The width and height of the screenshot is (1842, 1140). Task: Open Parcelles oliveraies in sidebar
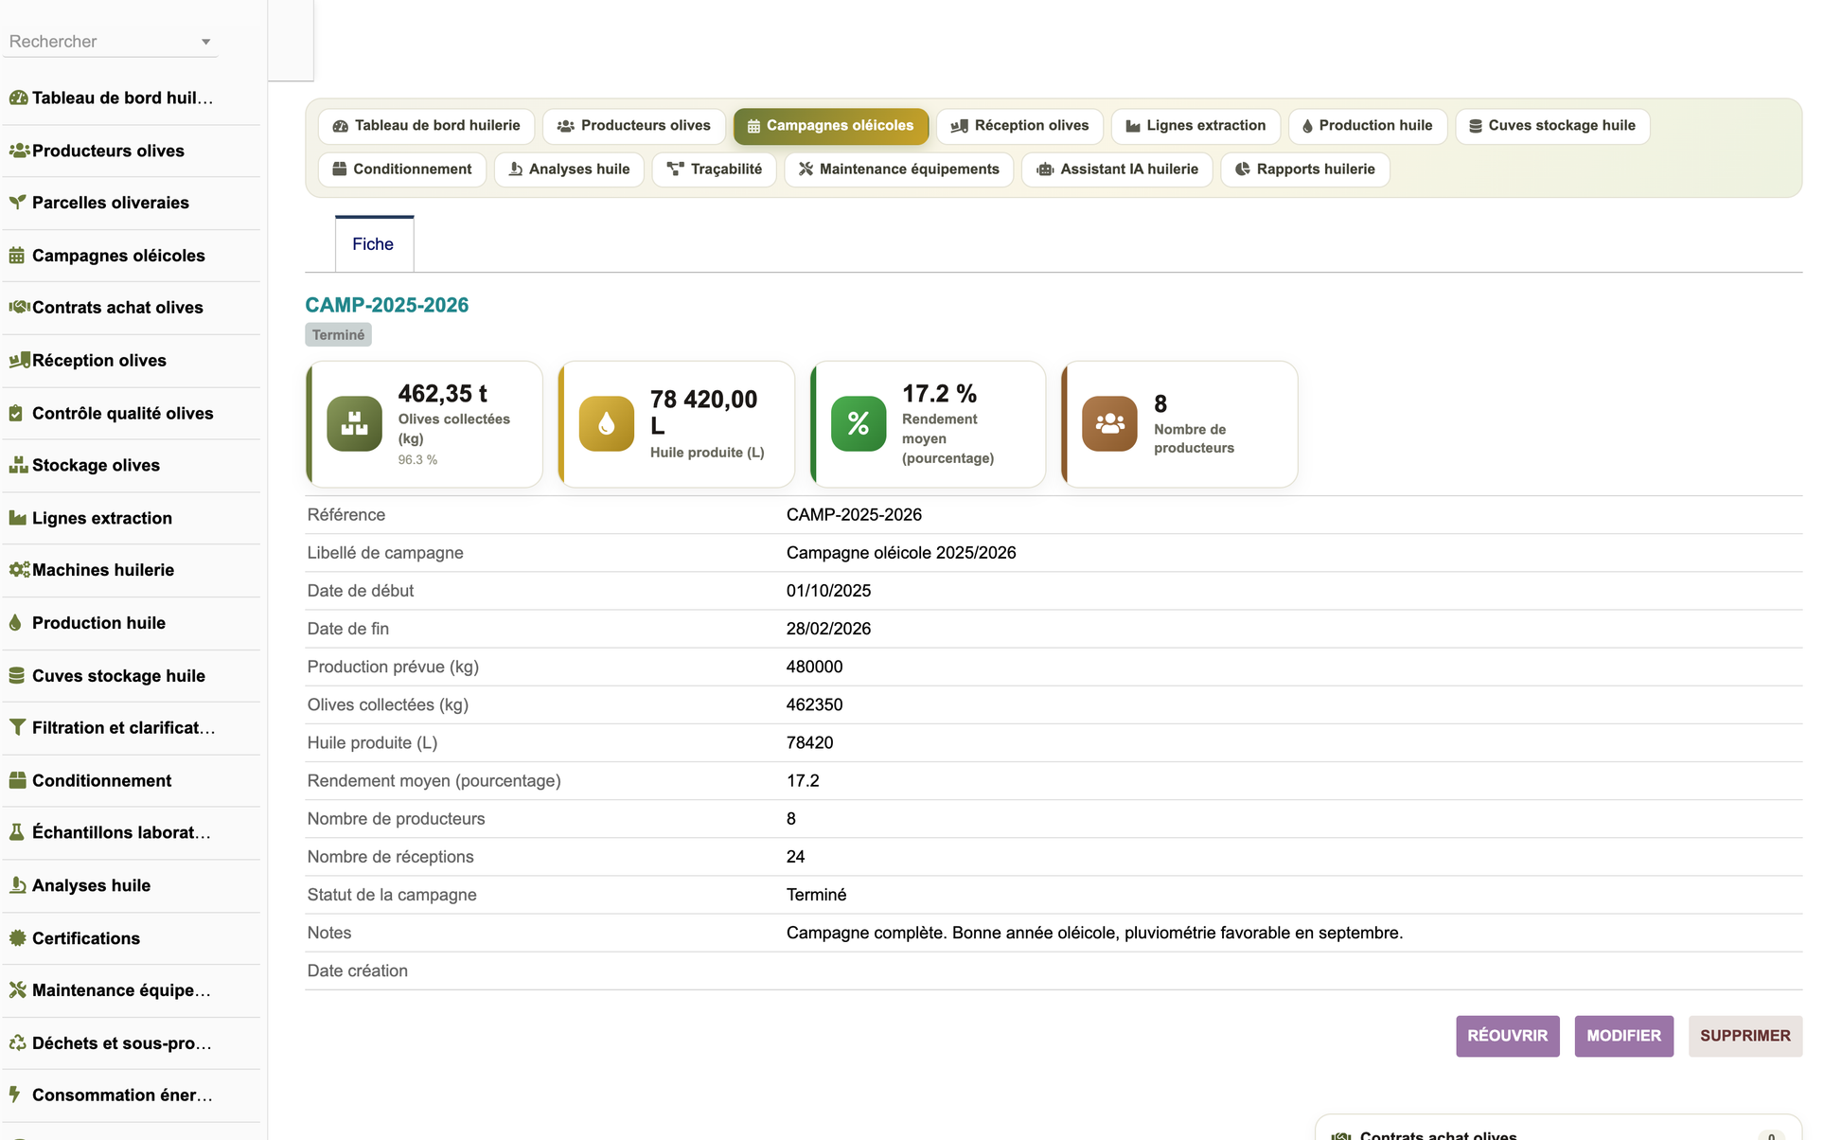click(111, 203)
